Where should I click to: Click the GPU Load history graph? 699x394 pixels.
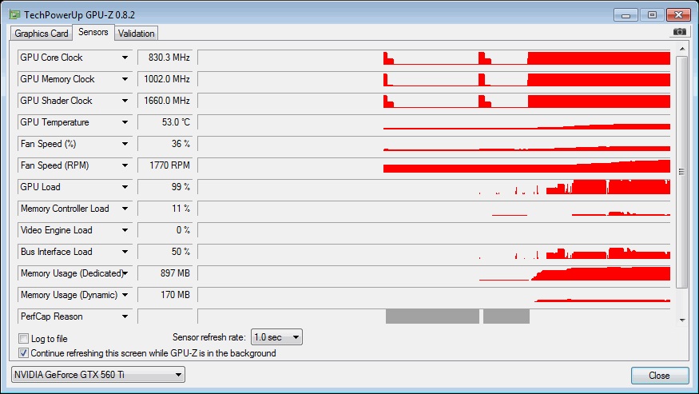435,187
